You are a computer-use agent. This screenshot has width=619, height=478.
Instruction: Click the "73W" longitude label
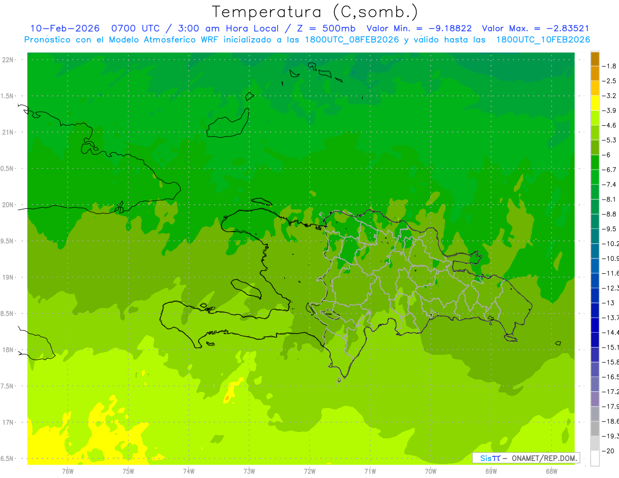click(x=249, y=471)
